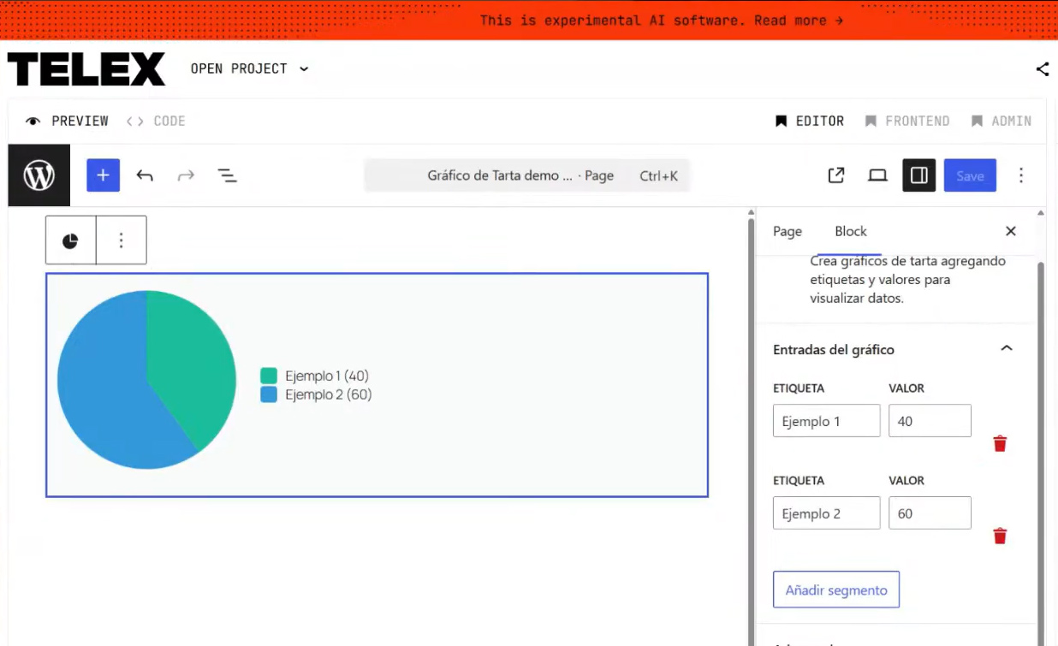
Task: Expand the Open Project dropdown
Action: click(x=249, y=68)
